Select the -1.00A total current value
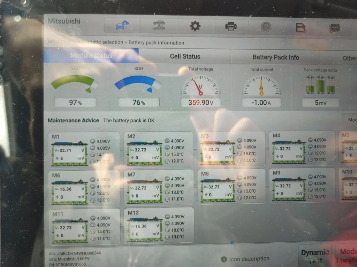Screen dimensions: 357x267 pos(261,103)
